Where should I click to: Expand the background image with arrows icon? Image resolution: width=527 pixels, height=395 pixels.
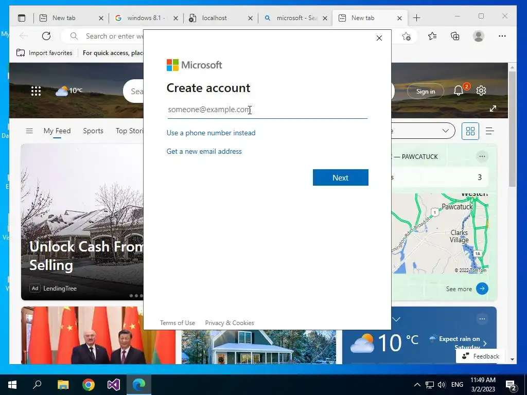493,109
